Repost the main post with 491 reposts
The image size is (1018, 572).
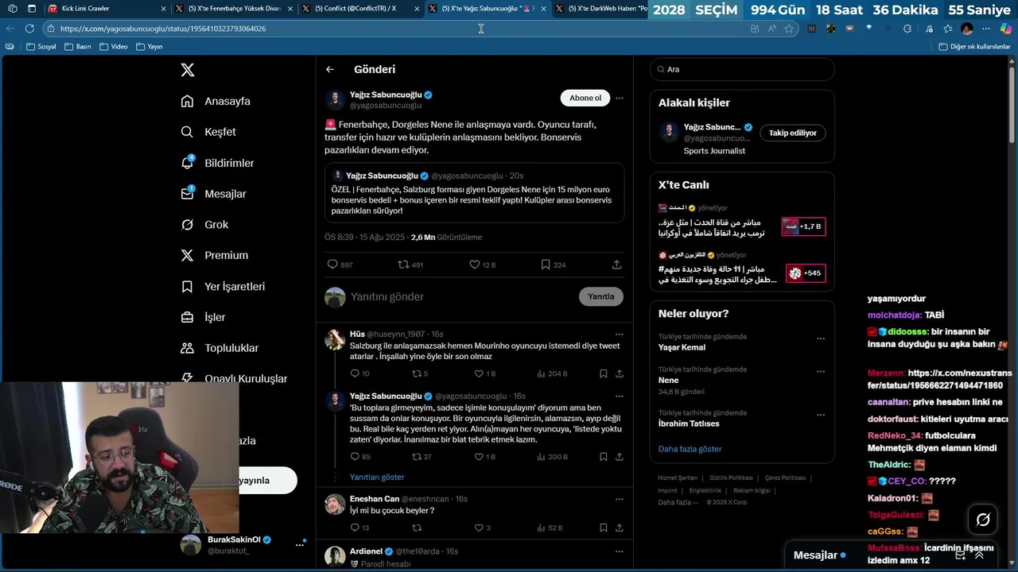[x=410, y=265]
